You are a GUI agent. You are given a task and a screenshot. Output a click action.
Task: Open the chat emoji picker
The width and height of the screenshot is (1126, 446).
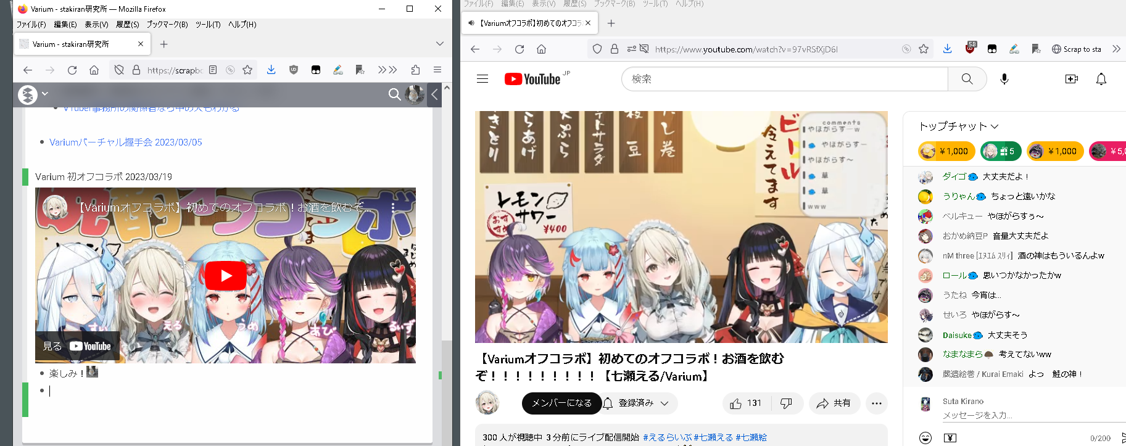[x=925, y=438]
